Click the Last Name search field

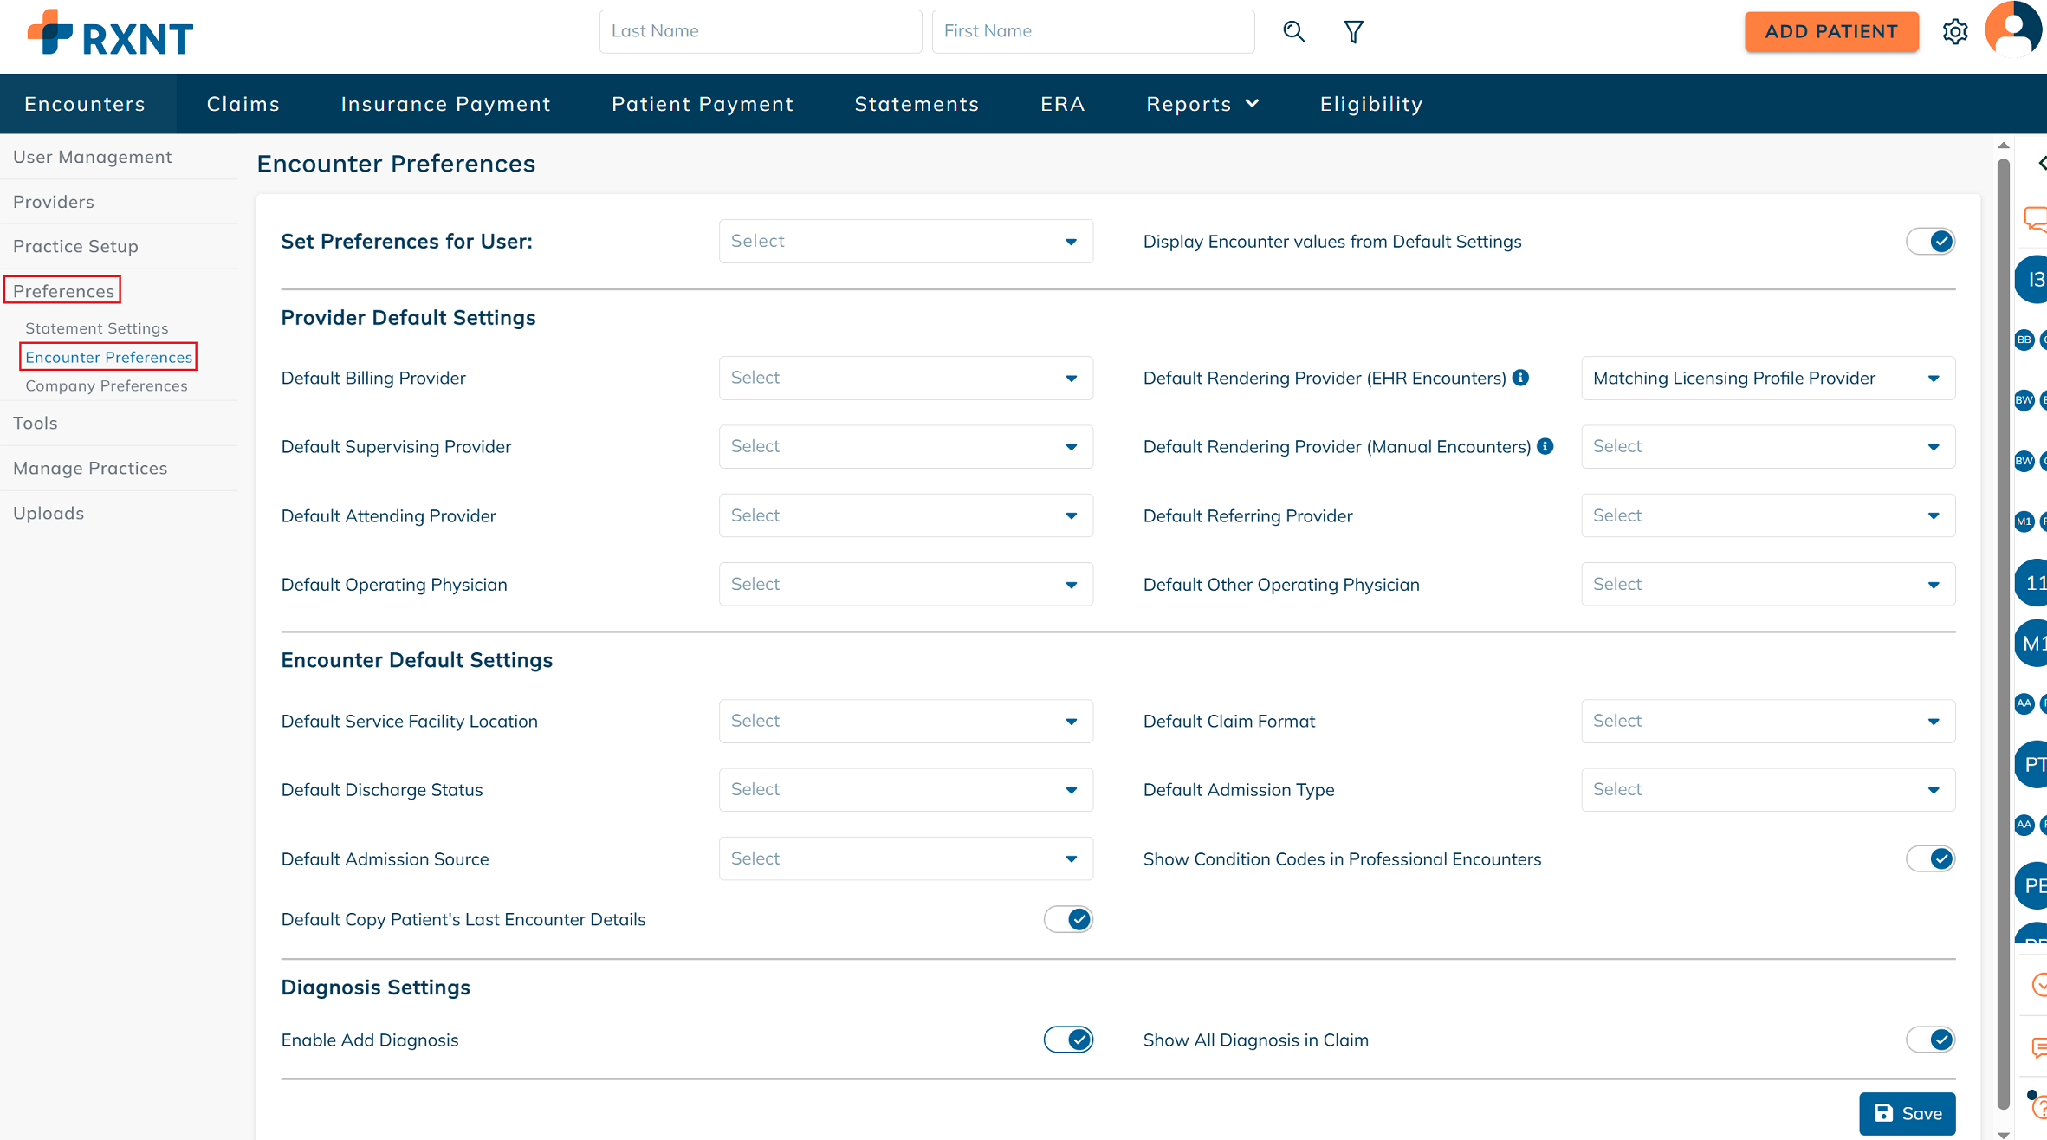pyautogui.click(x=760, y=32)
